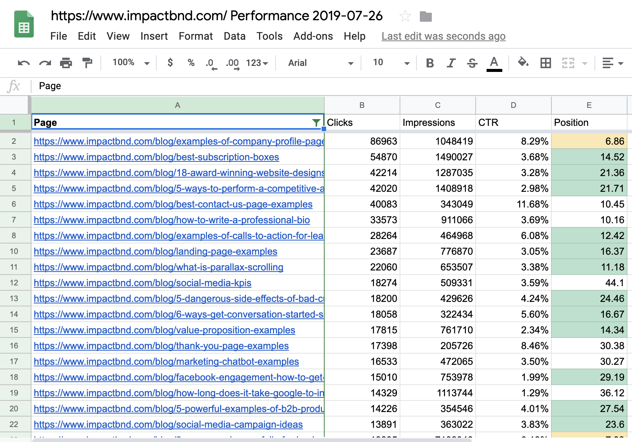632x442 pixels.
Task: Toggle Bold formatting
Action: coord(430,63)
